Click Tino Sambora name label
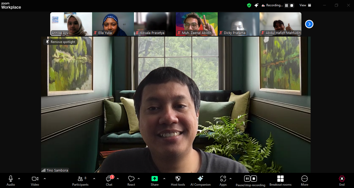This screenshot has width=354, height=188. tap(57, 170)
